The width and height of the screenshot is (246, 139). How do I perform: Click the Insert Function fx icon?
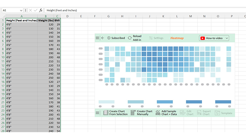tap(41, 10)
